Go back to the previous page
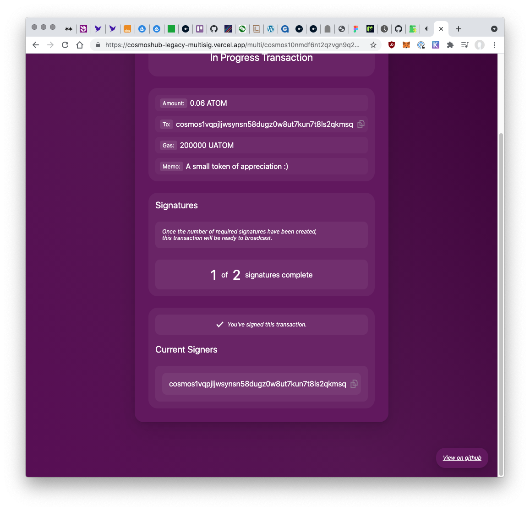This screenshot has width=530, height=511. [x=35, y=45]
